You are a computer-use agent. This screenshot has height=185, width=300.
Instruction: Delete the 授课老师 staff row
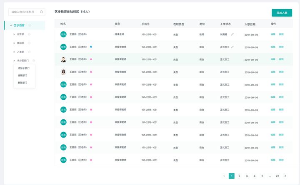tap(281, 35)
